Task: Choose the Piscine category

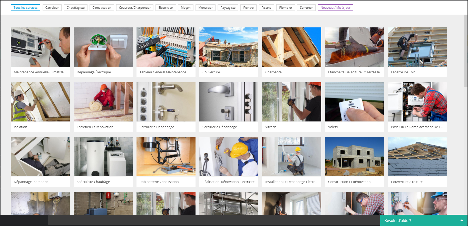Action: coord(266,8)
